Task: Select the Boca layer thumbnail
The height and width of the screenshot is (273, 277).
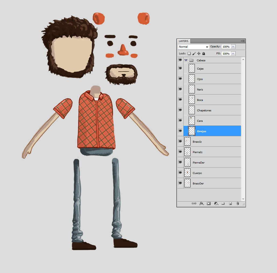Action: pyautogui.click(x=192, y=100)
